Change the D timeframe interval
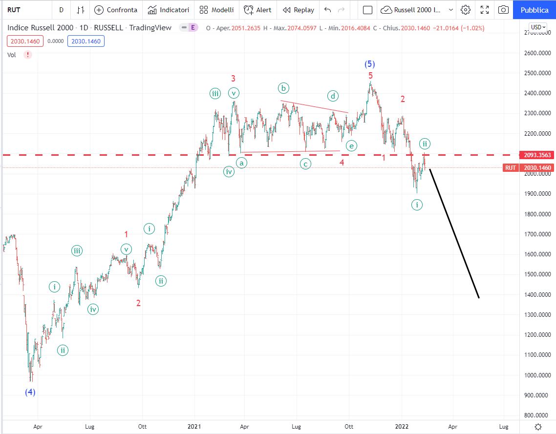This screenshot has width=556, height=434. [62, 10]
